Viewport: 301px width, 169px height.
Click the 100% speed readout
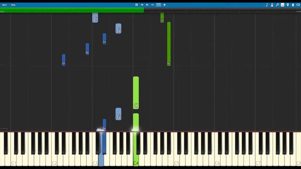[x=158, y=5]
